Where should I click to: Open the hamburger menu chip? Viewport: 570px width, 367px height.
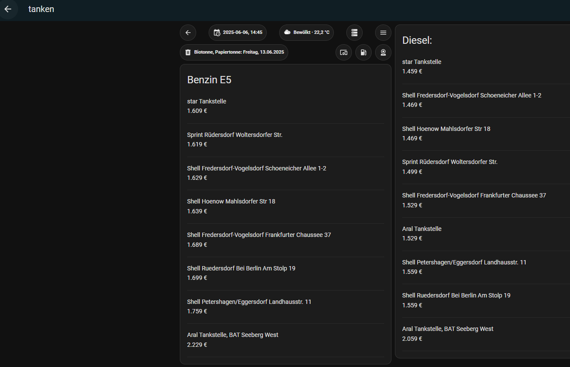click(383, 33)
